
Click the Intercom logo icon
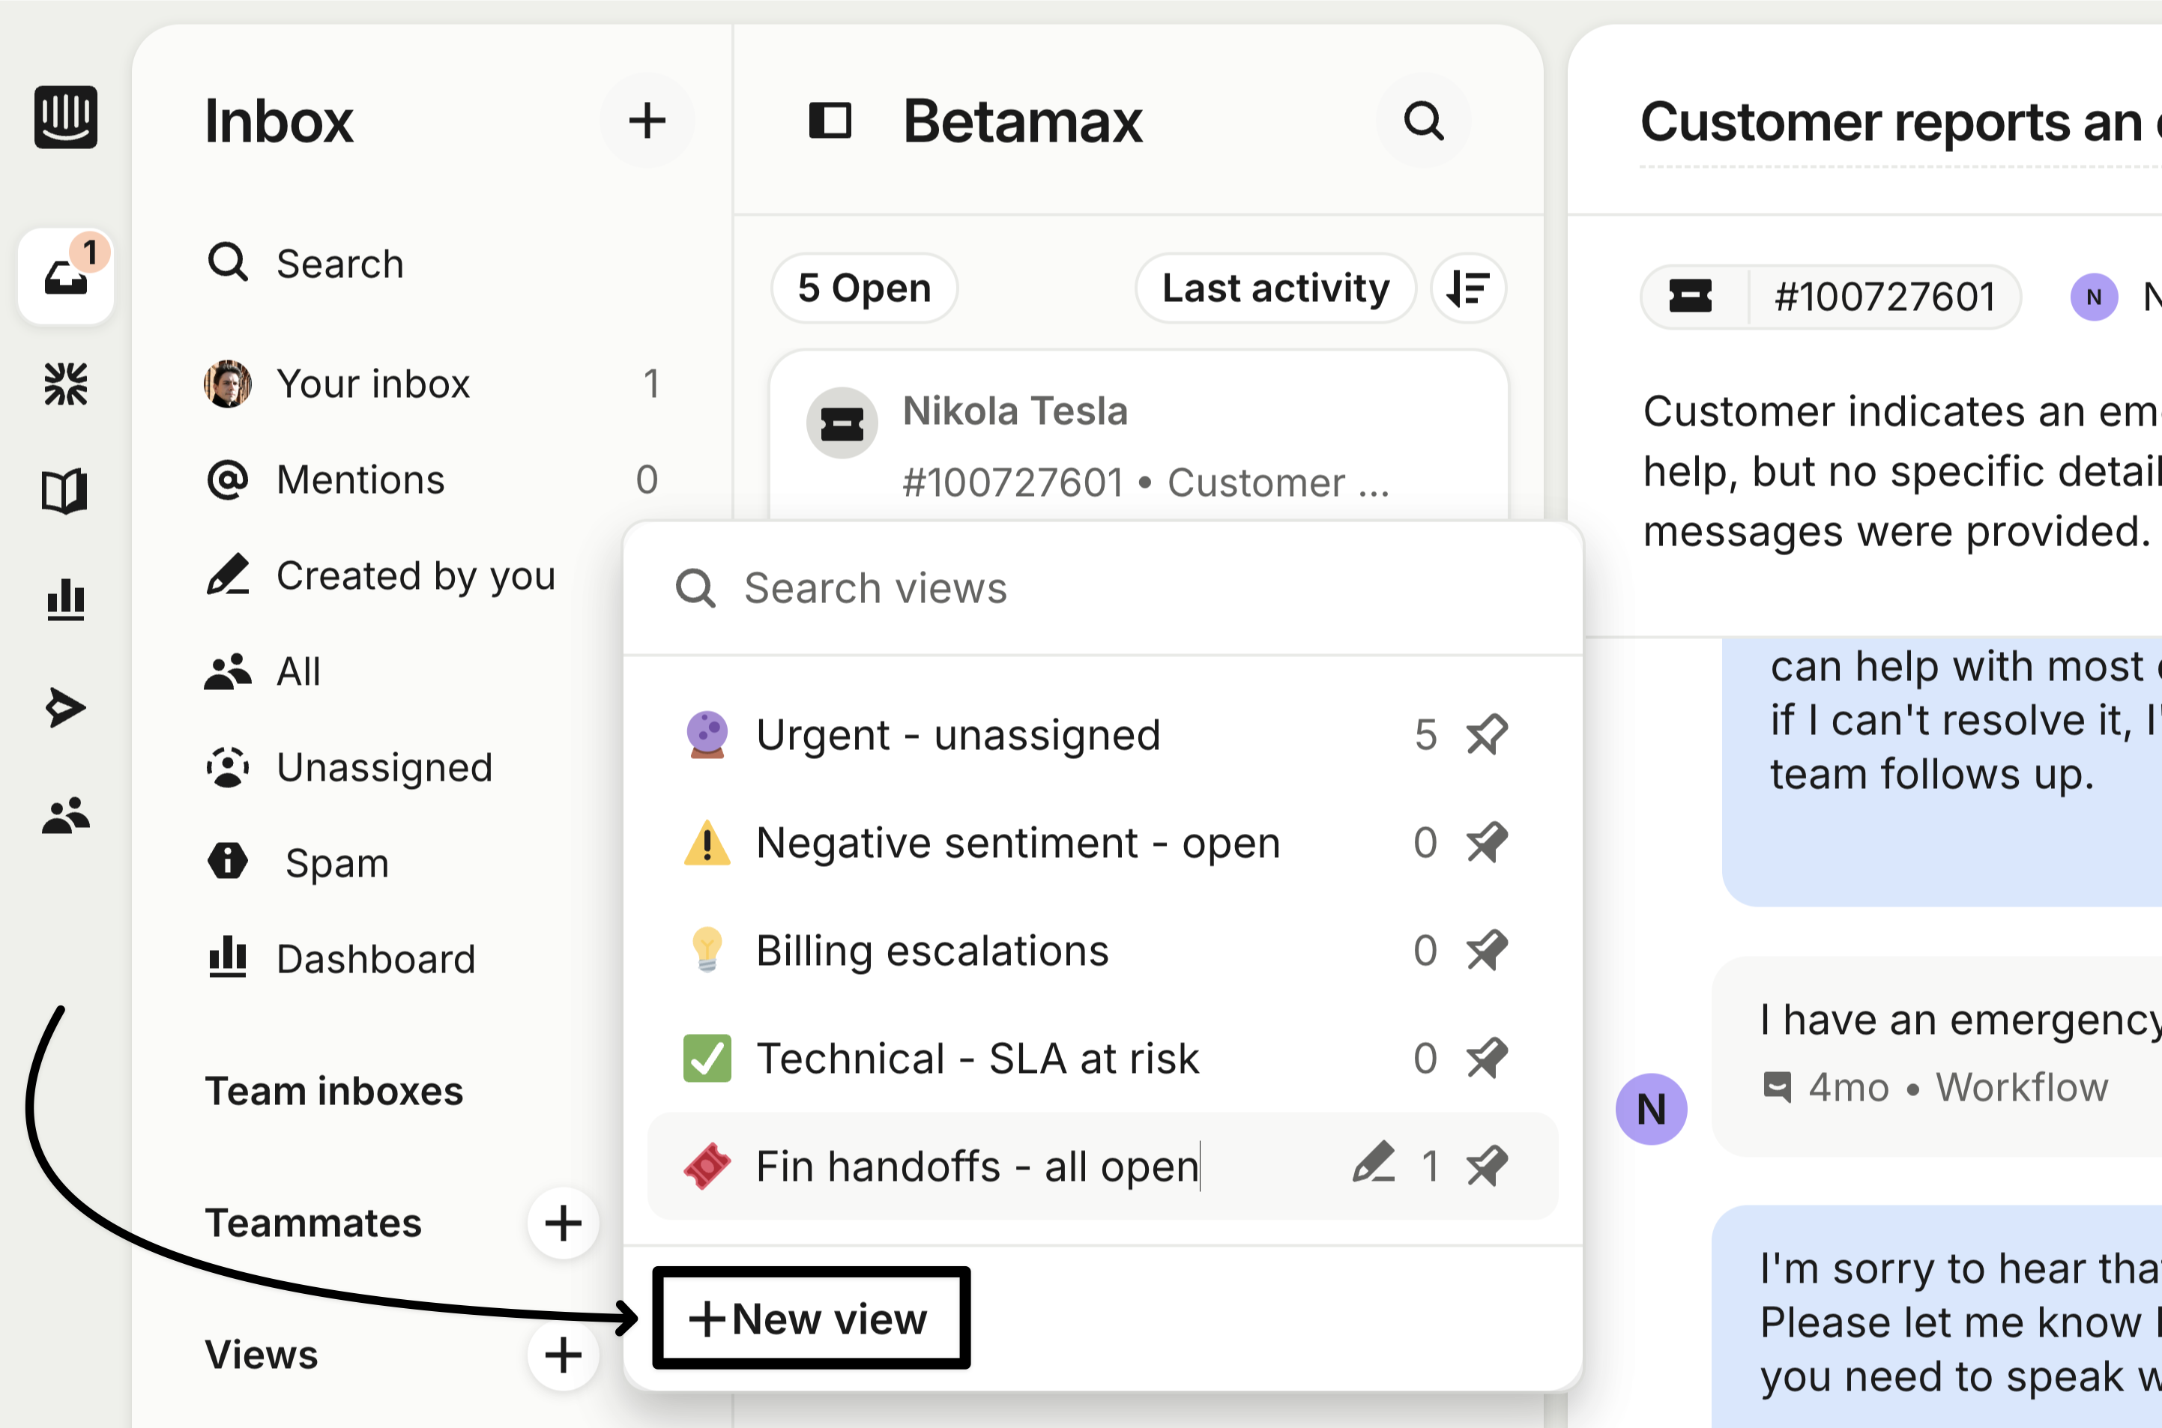point(65,118)
